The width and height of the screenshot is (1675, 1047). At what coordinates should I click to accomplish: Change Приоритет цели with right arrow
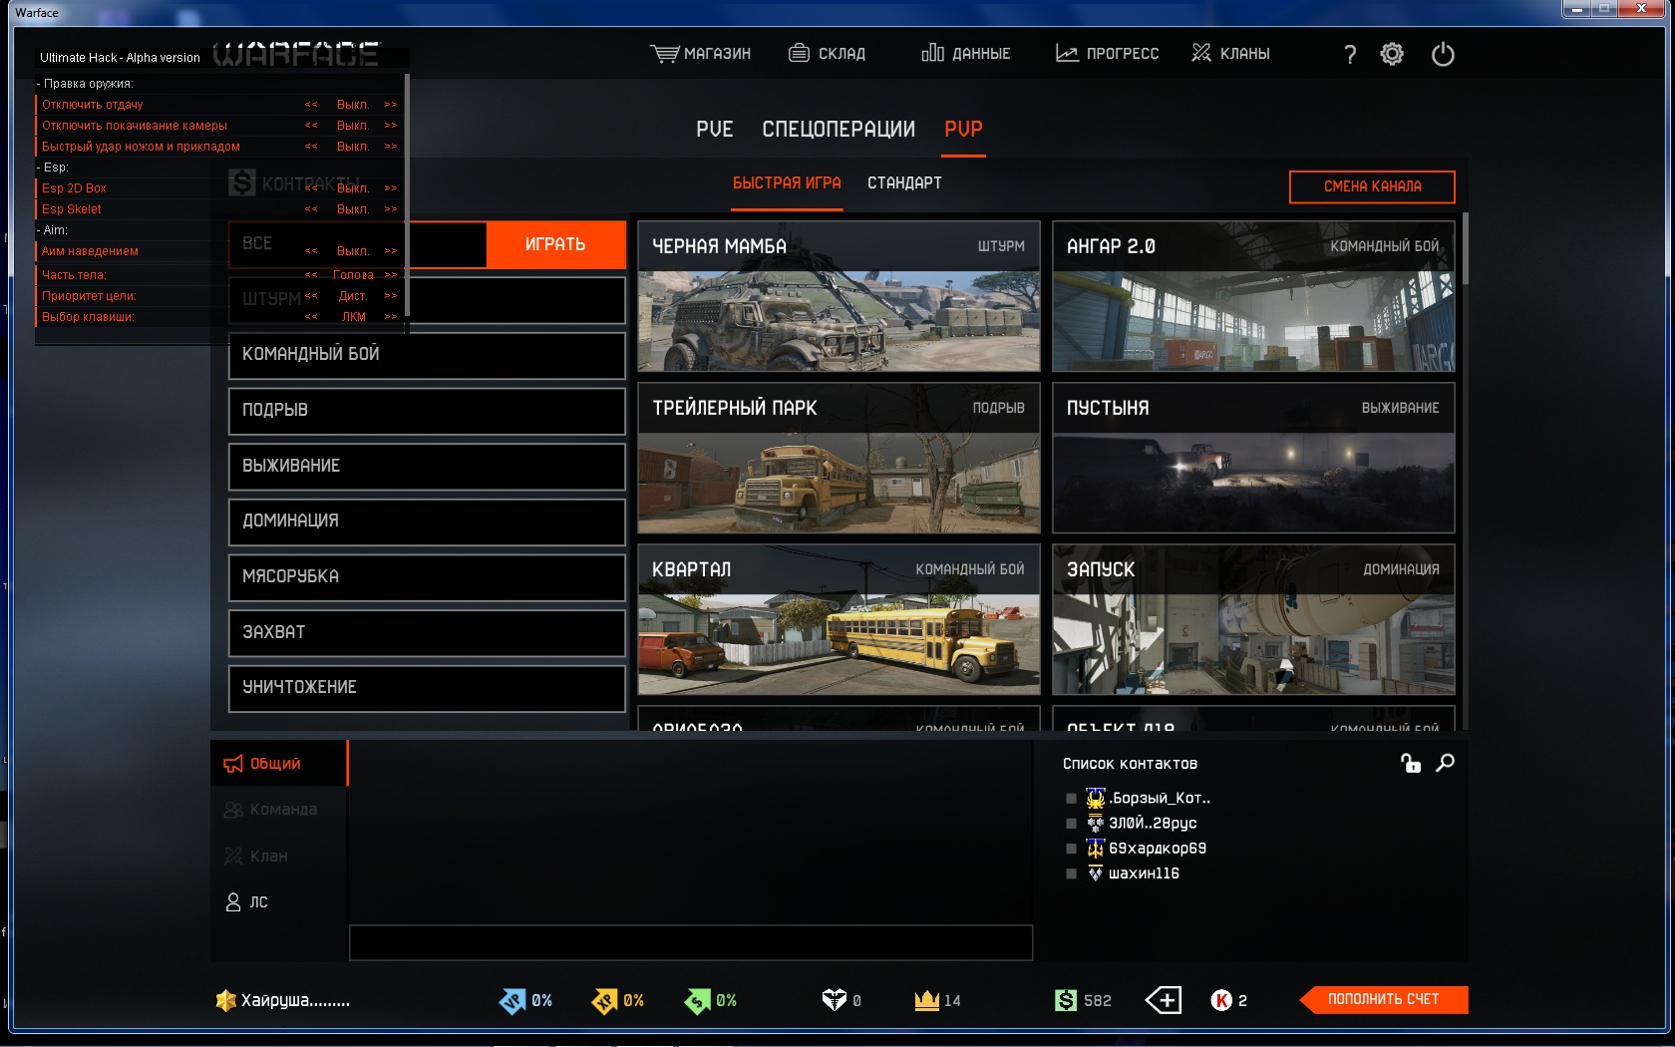[391, 296]
